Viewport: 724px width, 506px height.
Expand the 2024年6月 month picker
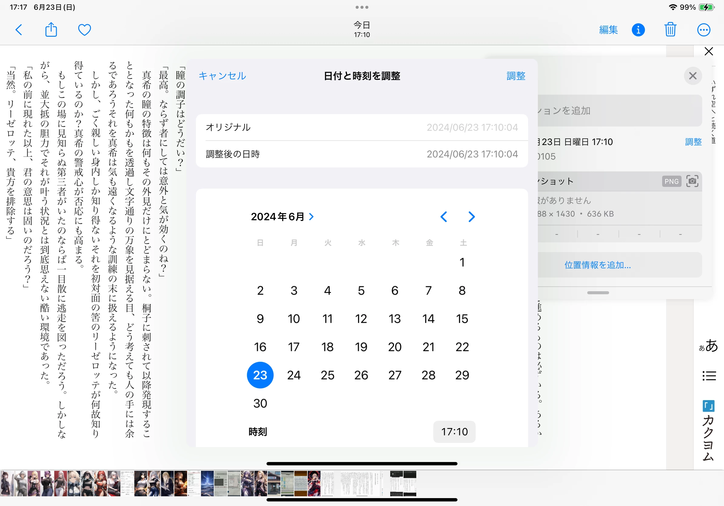tap(282, 217)
